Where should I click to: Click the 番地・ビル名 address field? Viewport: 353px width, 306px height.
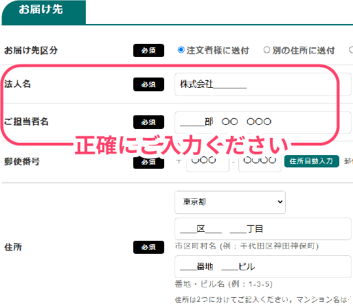coord(263,266)
